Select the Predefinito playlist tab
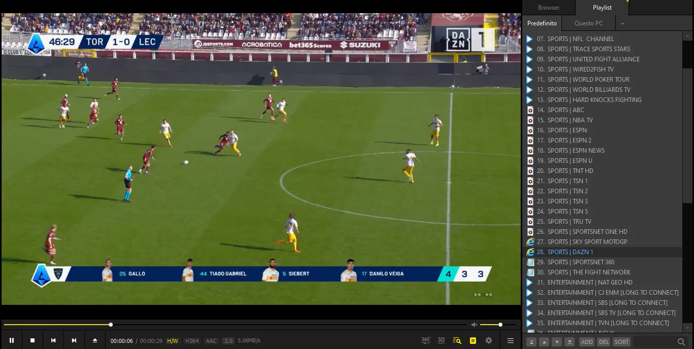The image size is (694, 349). pos(542,23)
